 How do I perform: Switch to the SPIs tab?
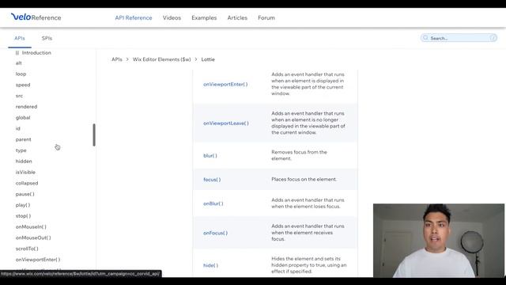[x=47, y=38]
